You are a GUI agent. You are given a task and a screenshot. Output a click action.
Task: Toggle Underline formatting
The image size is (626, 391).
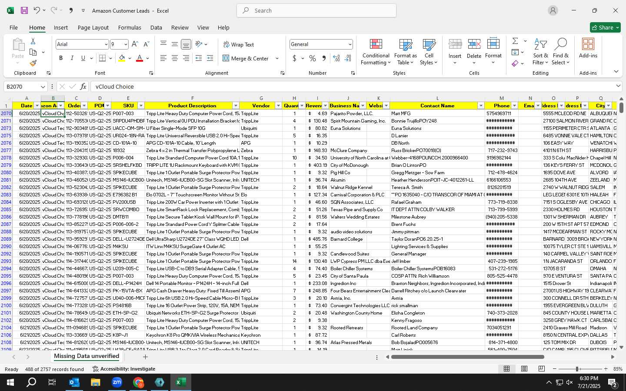pyautogui.click(x=83, y=58)
